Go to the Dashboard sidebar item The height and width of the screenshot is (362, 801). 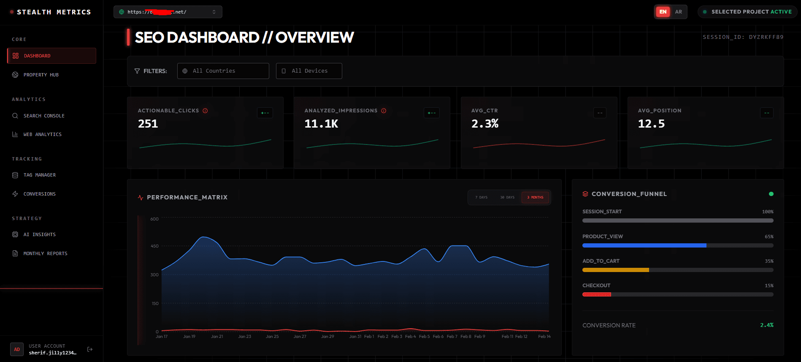click(51, 56)
